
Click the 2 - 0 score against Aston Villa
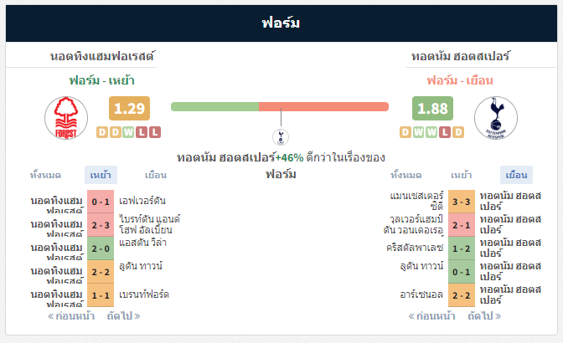click(101, 248)
